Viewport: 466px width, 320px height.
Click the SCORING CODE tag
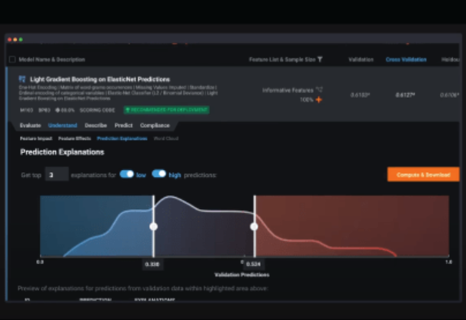(x=97, y=110)
